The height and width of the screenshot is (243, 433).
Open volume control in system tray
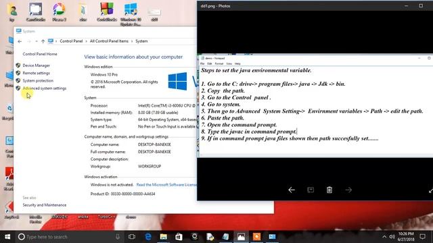[x=392, y=237]
